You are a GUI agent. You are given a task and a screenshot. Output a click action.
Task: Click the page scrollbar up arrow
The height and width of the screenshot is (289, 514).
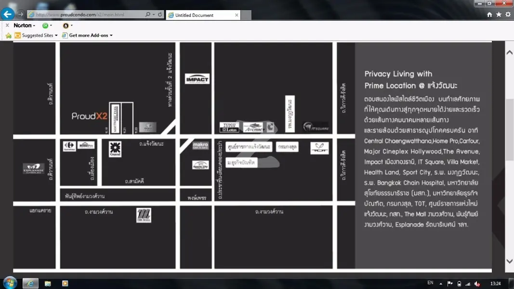(x=509, y=53)
